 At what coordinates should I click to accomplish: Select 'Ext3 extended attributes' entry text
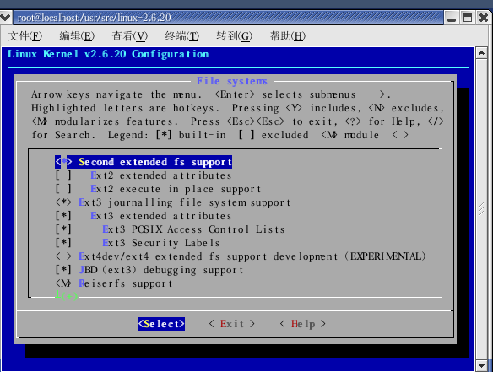(161, 216)
